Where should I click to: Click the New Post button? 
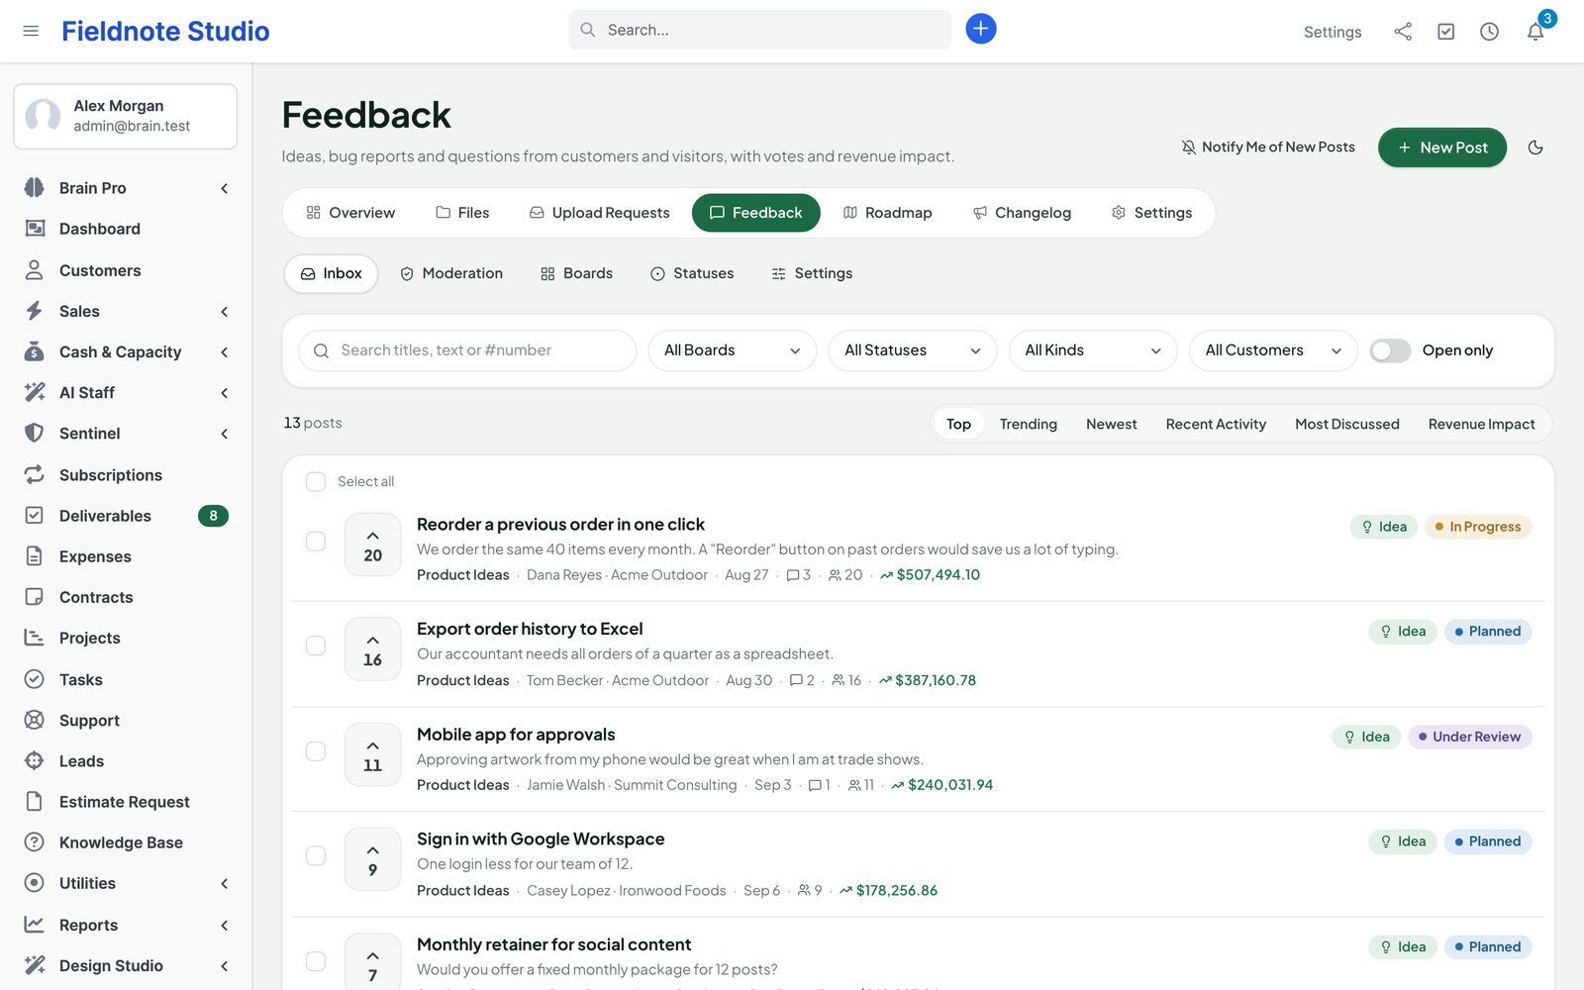pyautogui.click(x=1442, y=148)
